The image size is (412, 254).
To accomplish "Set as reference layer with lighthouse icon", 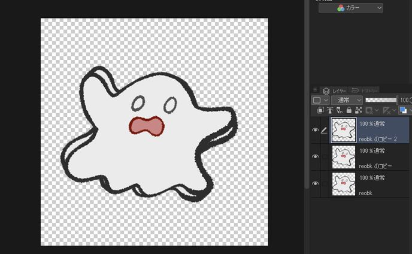I will pyautogui.click(x=330, y=110).
